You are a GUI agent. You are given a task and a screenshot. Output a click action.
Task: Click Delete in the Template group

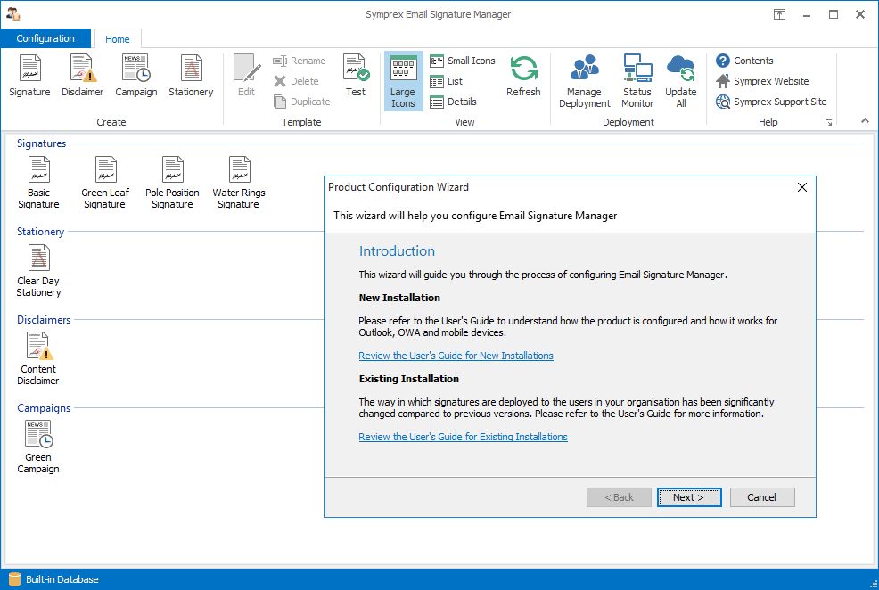click(x=297, y=81)
